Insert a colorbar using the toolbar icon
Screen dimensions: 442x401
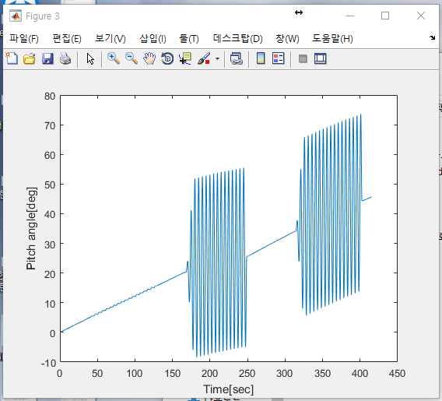(x=261, y=58)
